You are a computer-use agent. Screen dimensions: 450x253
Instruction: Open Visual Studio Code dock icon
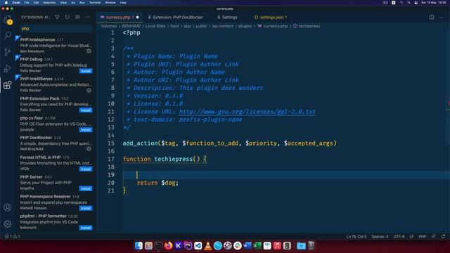(x=198, y=245)
